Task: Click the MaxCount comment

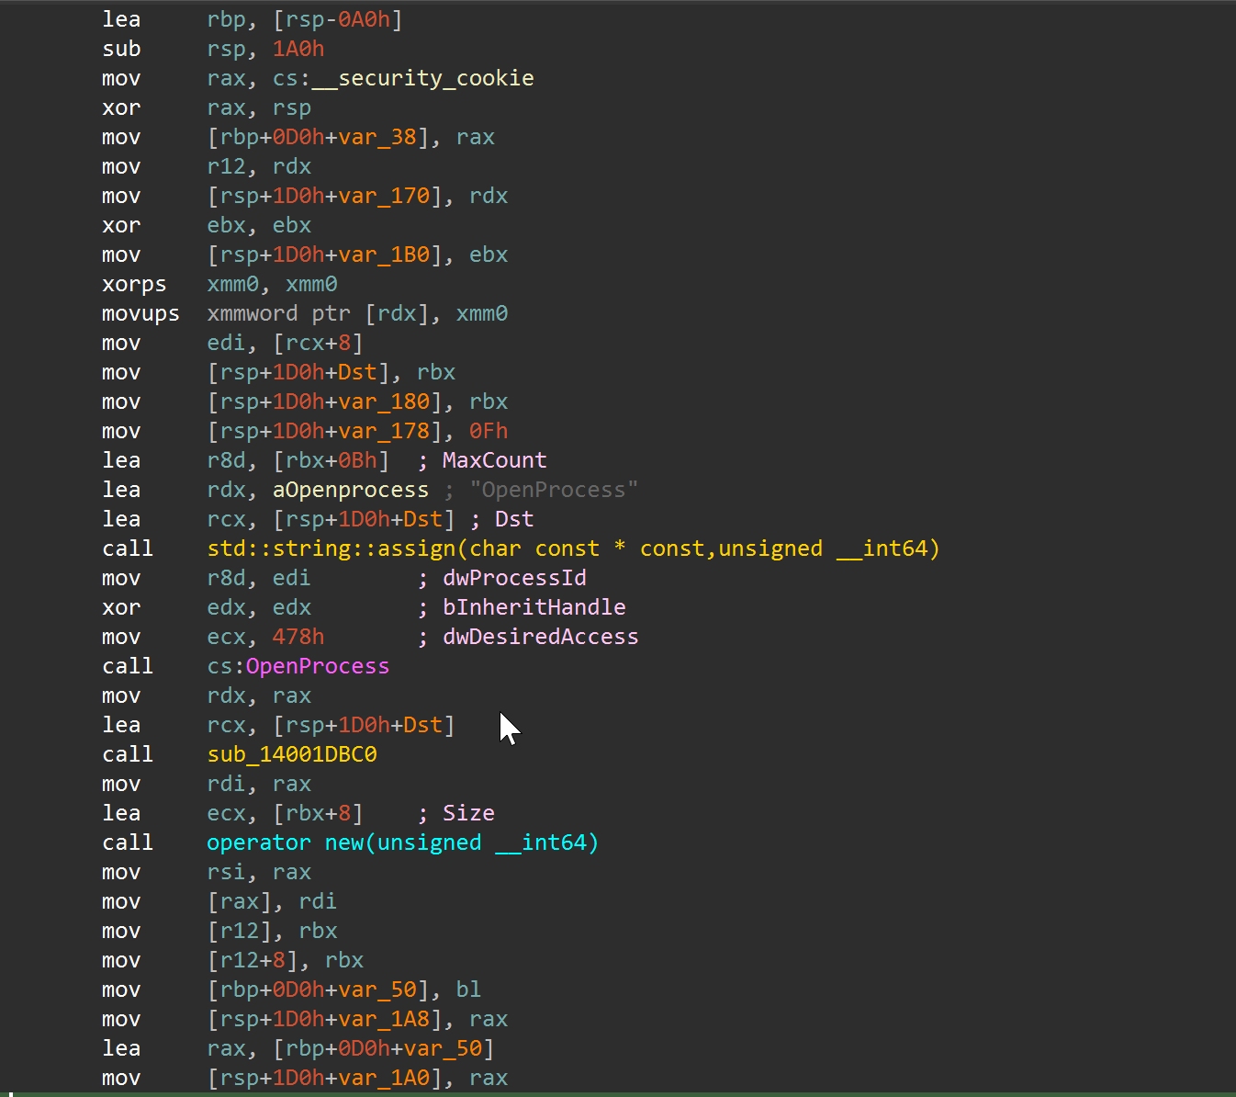Action: pos(495,460)
